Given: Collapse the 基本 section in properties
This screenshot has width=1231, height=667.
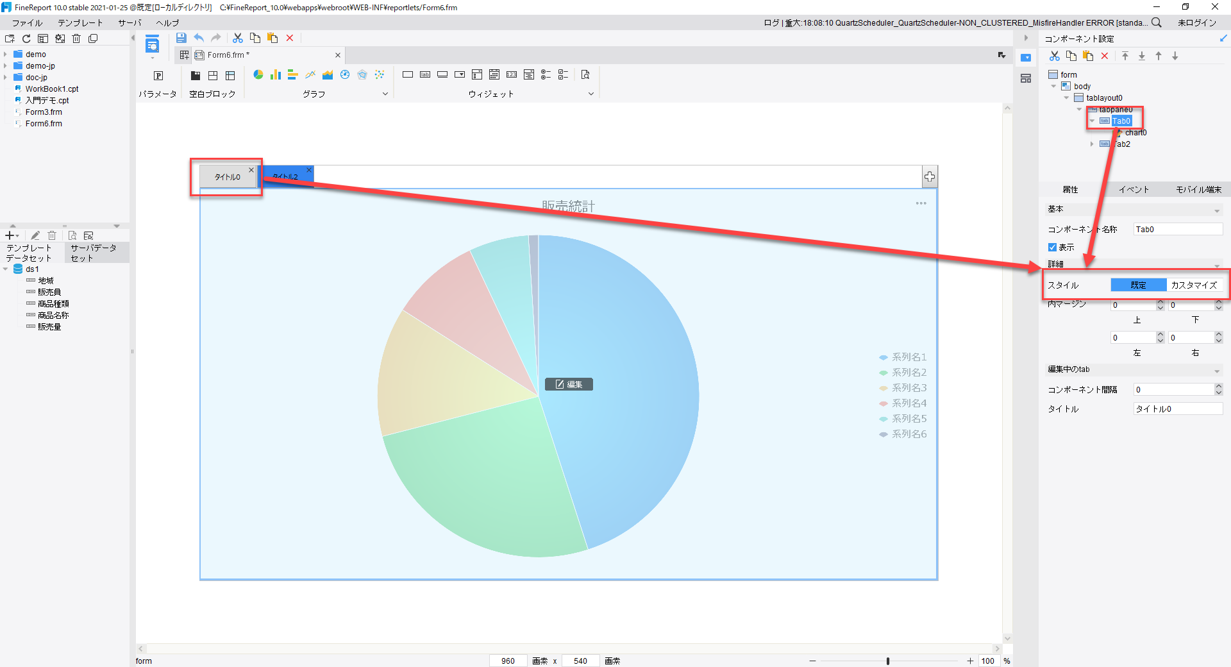Looking at the screenshot, I should pyautogui.click(x=1217, y=211).
